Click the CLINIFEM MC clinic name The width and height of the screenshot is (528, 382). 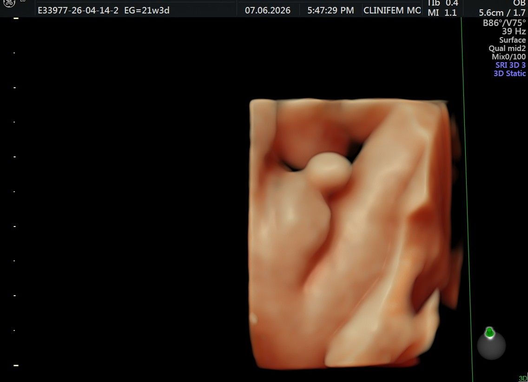392,10
